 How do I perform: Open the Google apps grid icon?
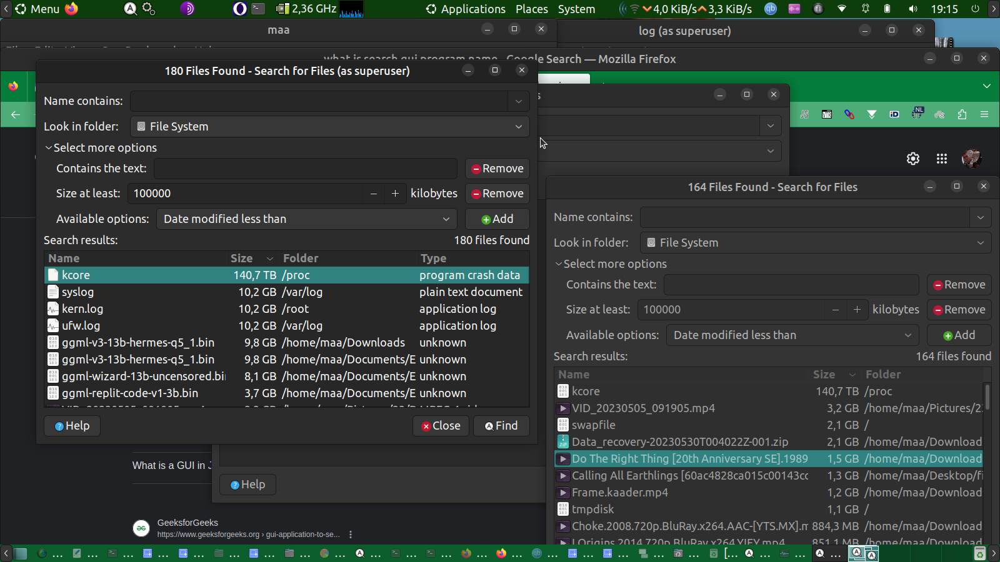(x=942, y=159)
